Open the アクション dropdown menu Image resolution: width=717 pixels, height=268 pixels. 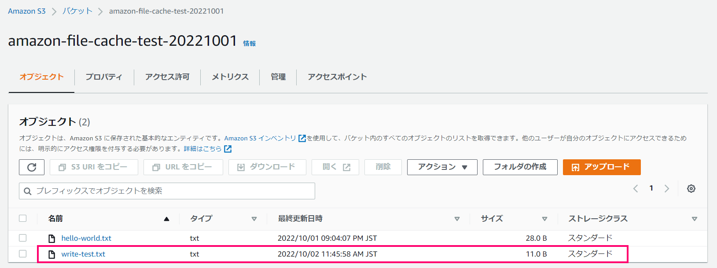442,167
